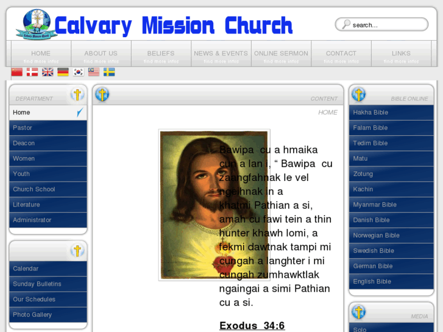Select Home in the Department menu
This screenshot has width=443, height=332.
click(48, 113)
